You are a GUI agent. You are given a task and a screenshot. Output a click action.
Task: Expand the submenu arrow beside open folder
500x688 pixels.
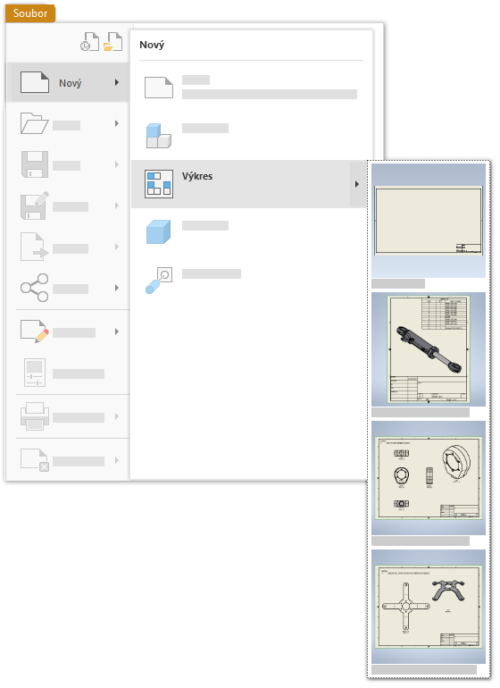(117, 123)
